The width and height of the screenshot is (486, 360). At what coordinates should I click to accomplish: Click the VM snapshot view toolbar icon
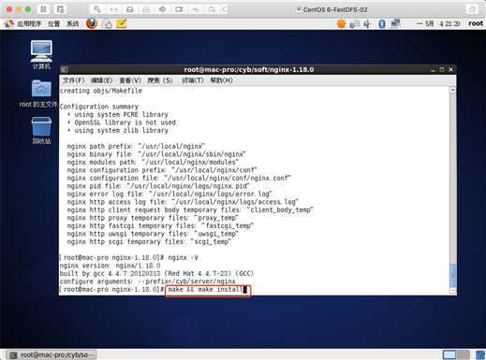click(60, 9)
